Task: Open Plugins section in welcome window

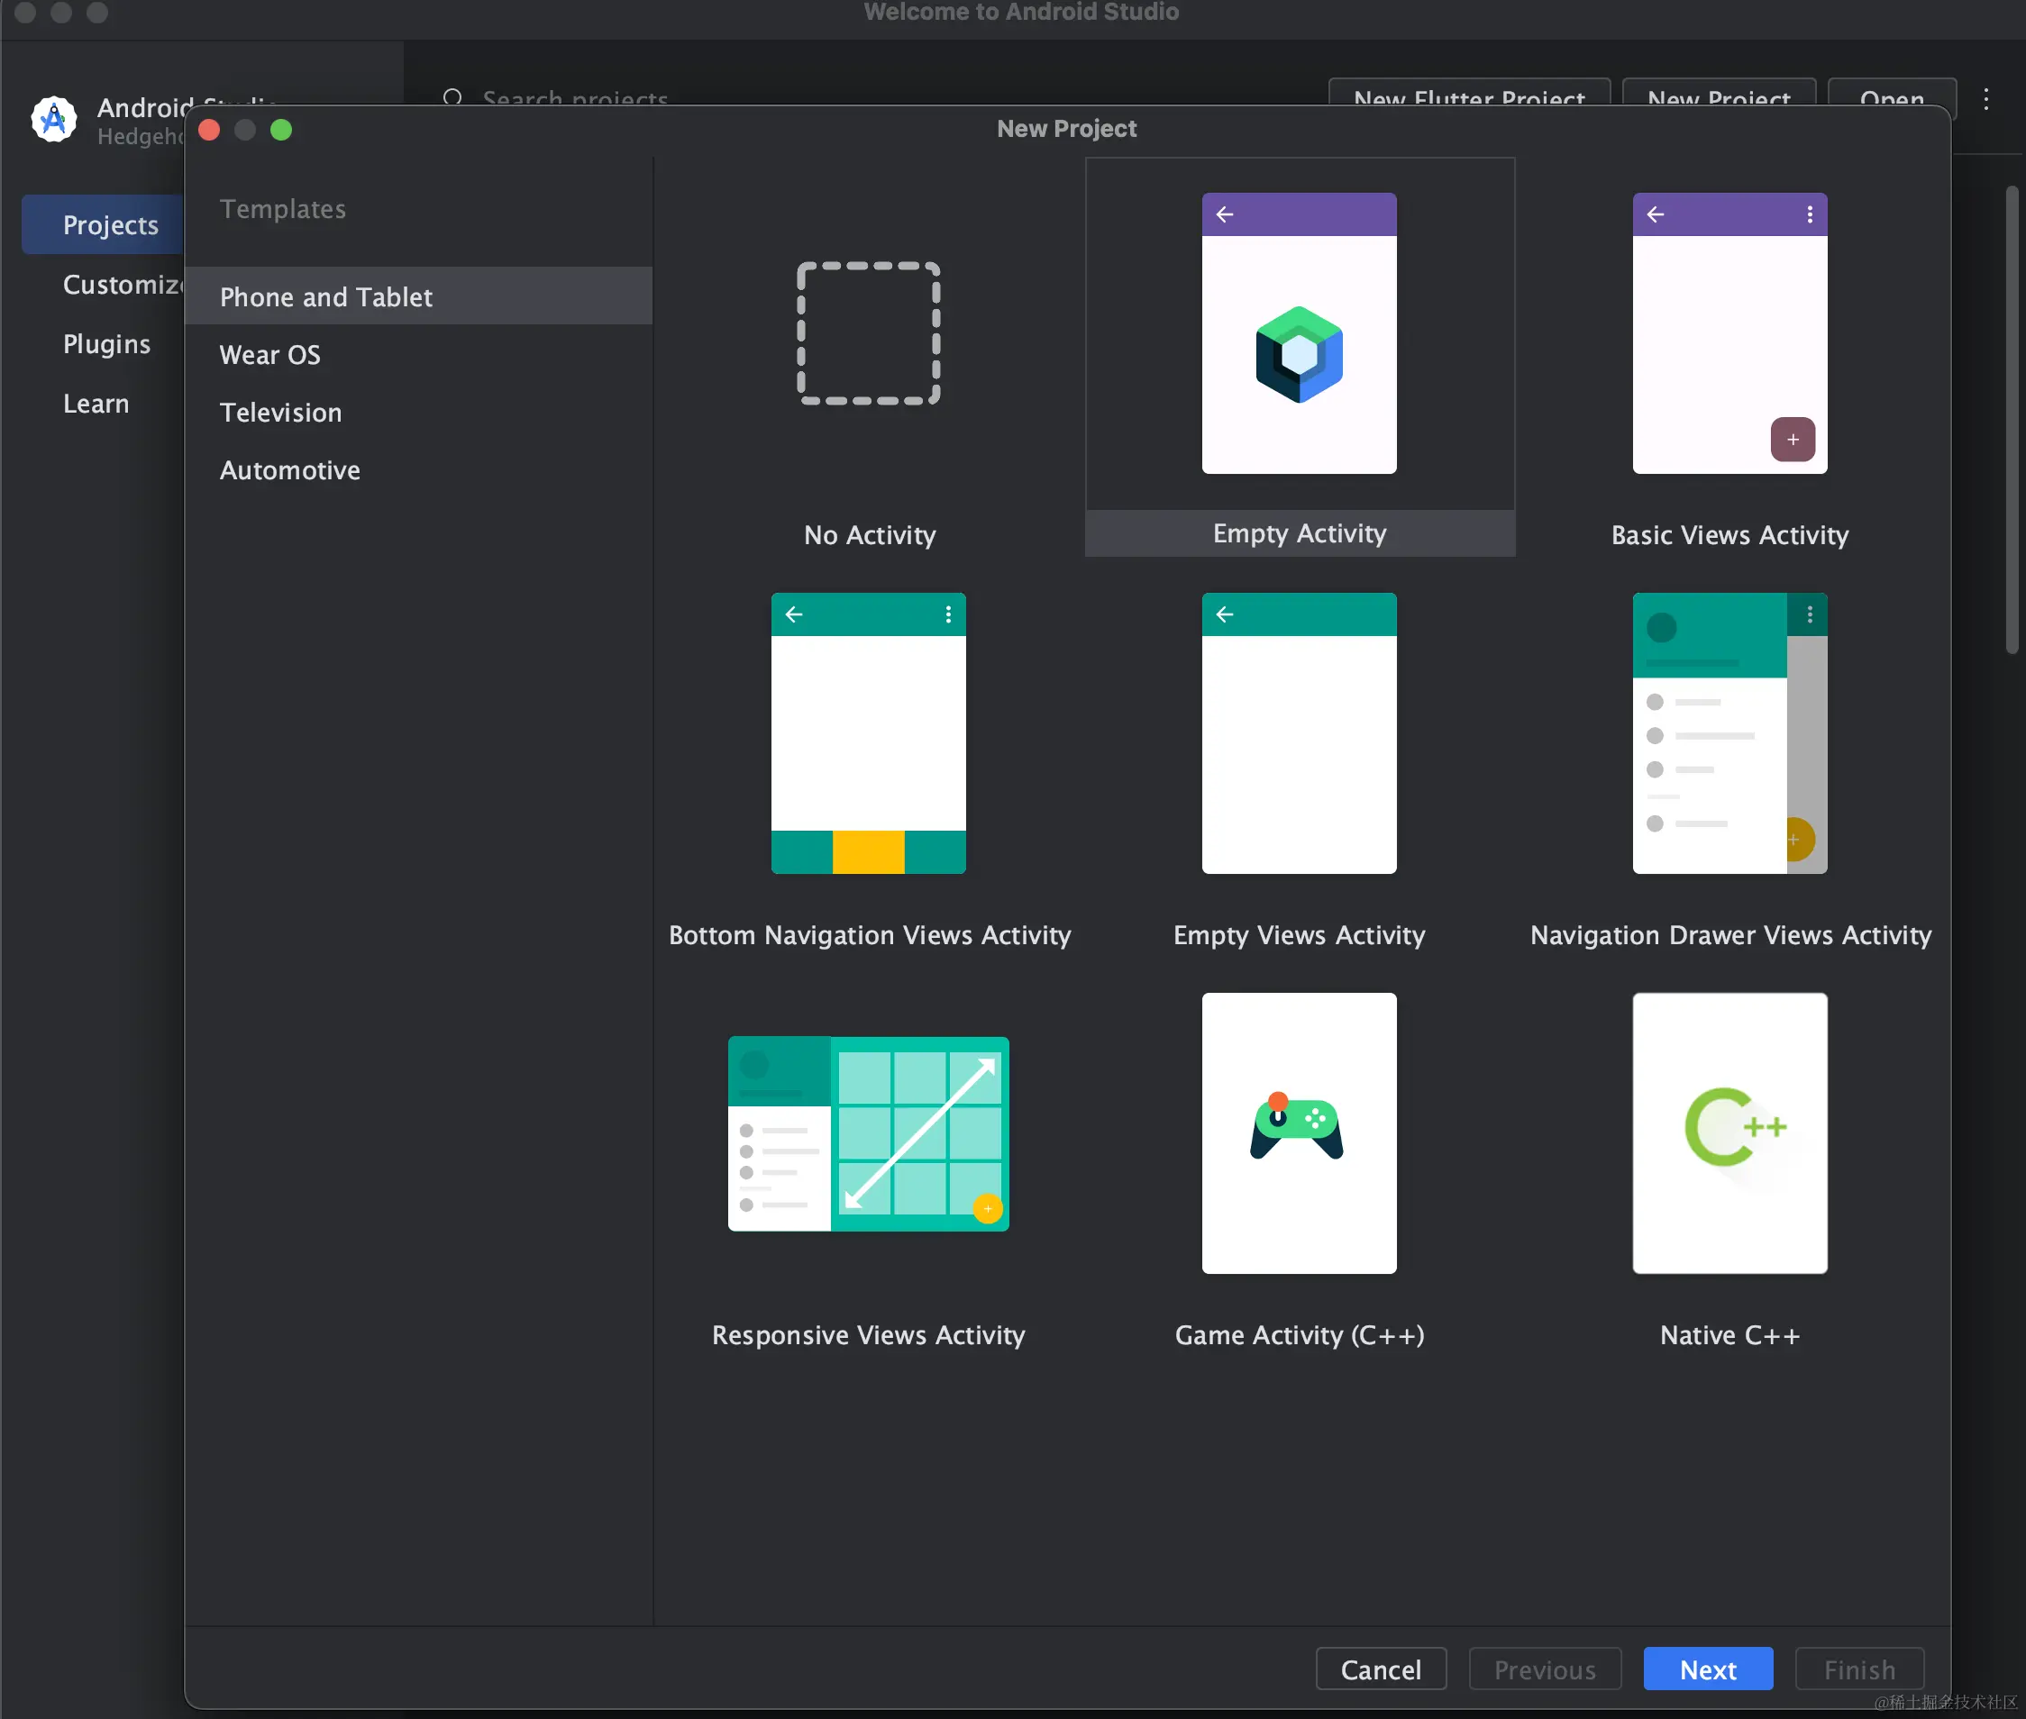Action: click(x=106, y=344)
